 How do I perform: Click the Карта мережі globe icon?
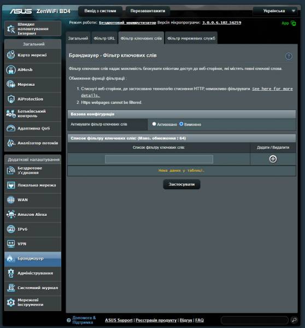[11, 55]
